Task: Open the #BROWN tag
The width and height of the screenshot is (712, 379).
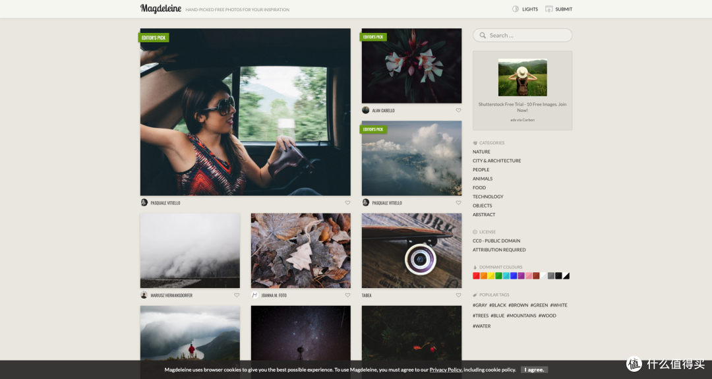Action: [x=518, y=305]
